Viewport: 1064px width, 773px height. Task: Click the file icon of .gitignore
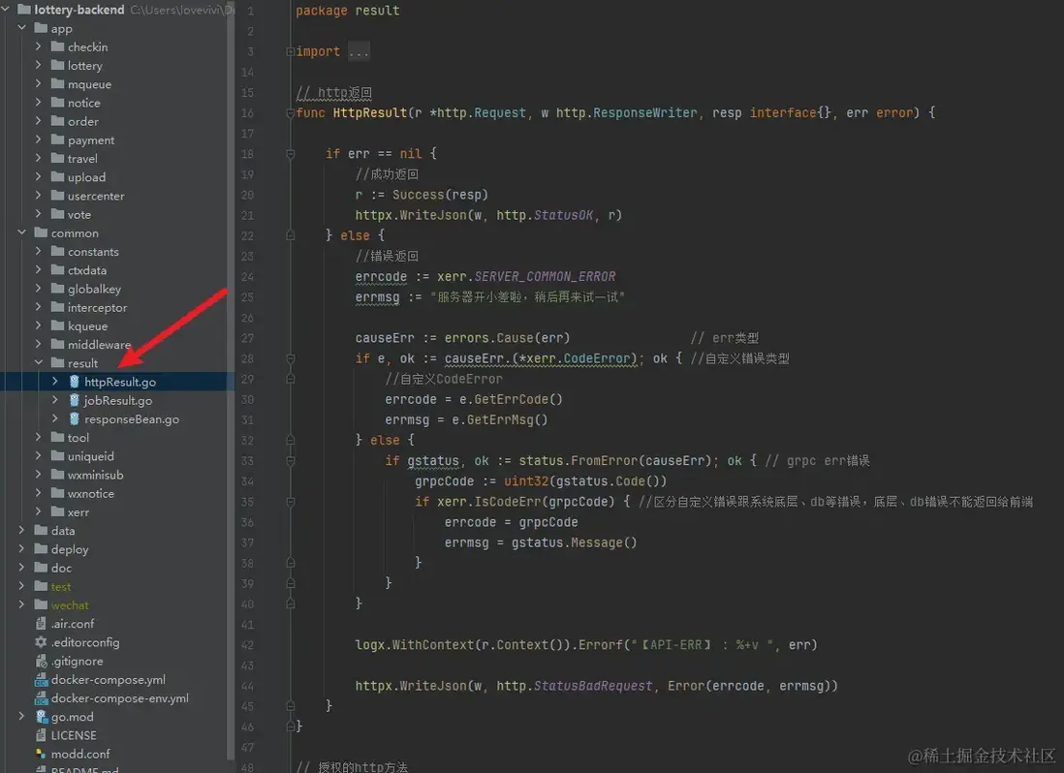[42, 661]
